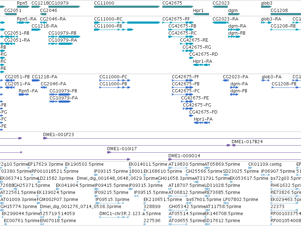Open the CG10979-PB protein feature
301x226 pixels.
[x=60, y=94]
